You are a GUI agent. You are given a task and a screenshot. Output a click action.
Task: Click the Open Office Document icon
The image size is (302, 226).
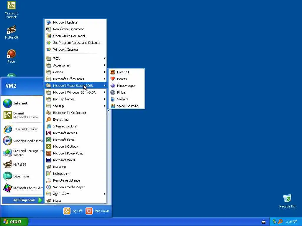pyautogui.click(x=49, y=36)
